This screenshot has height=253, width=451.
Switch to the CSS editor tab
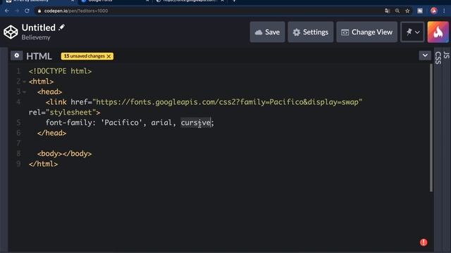click(x=438, y=58)
